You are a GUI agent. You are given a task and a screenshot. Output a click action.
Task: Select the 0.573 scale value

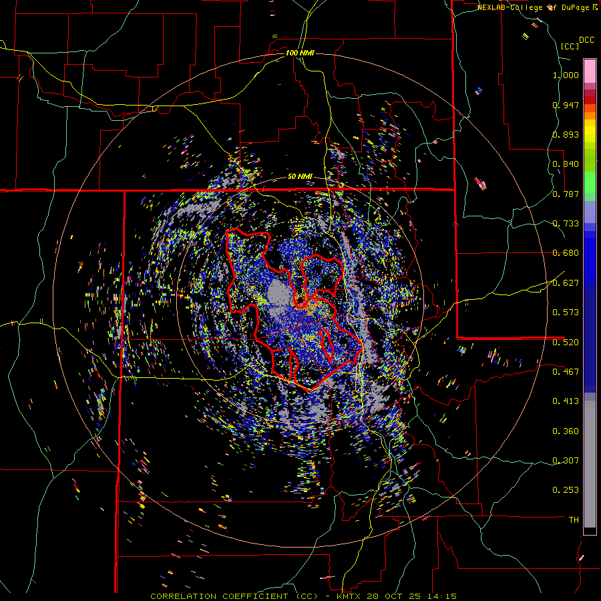click(x=566, y=313)
